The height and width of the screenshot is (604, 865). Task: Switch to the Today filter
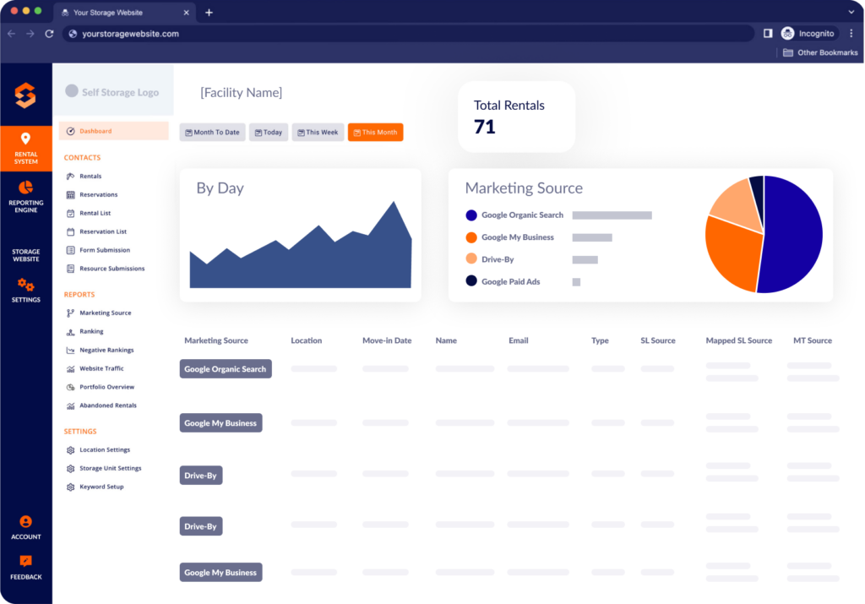268,132
